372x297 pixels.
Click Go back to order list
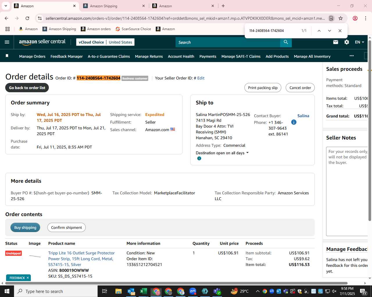(27, 88)
